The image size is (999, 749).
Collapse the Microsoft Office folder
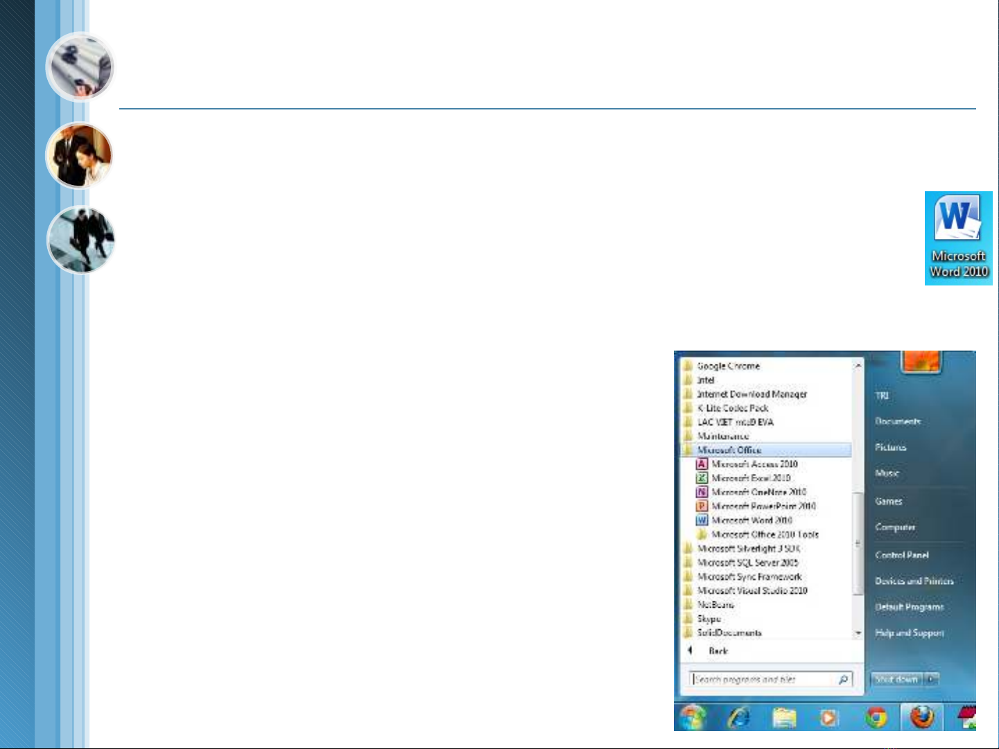click(x=729, y=450)
